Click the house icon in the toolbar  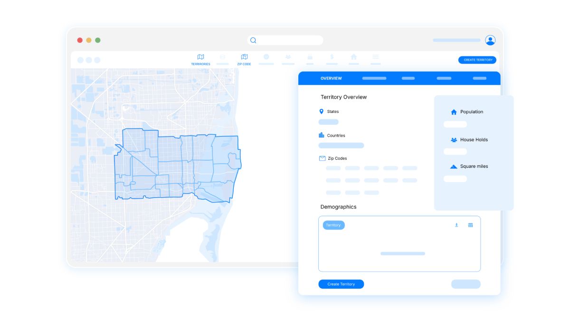click(353, 57)
